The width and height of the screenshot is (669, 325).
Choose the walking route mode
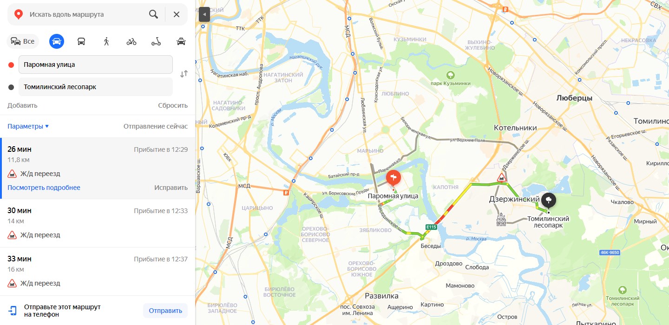(x=106, y=41)
